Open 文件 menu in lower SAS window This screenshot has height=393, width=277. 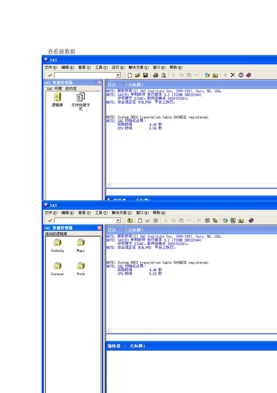click(x=51, y=213)
